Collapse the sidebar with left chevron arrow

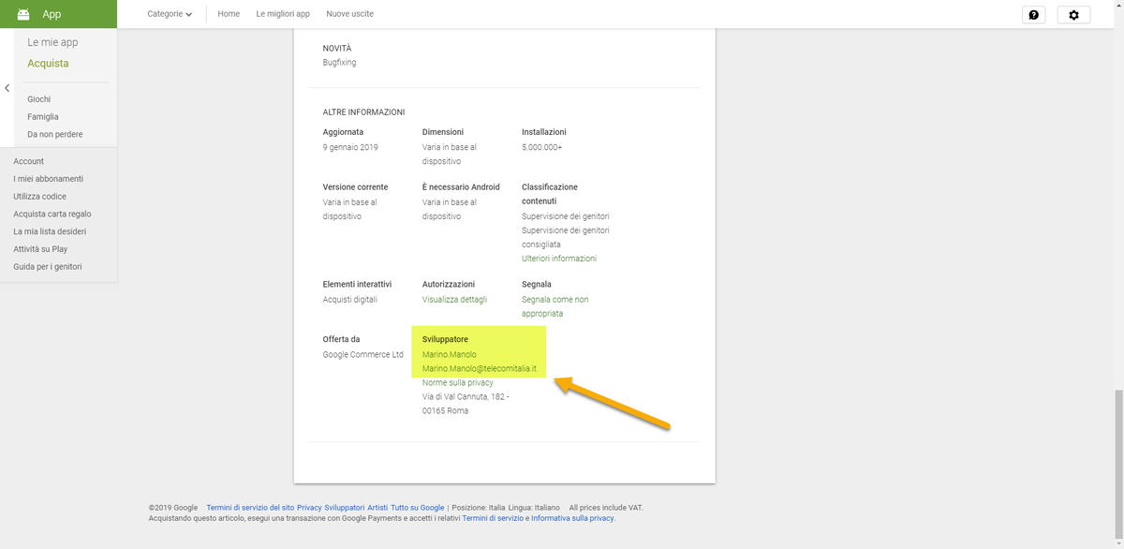7,88
